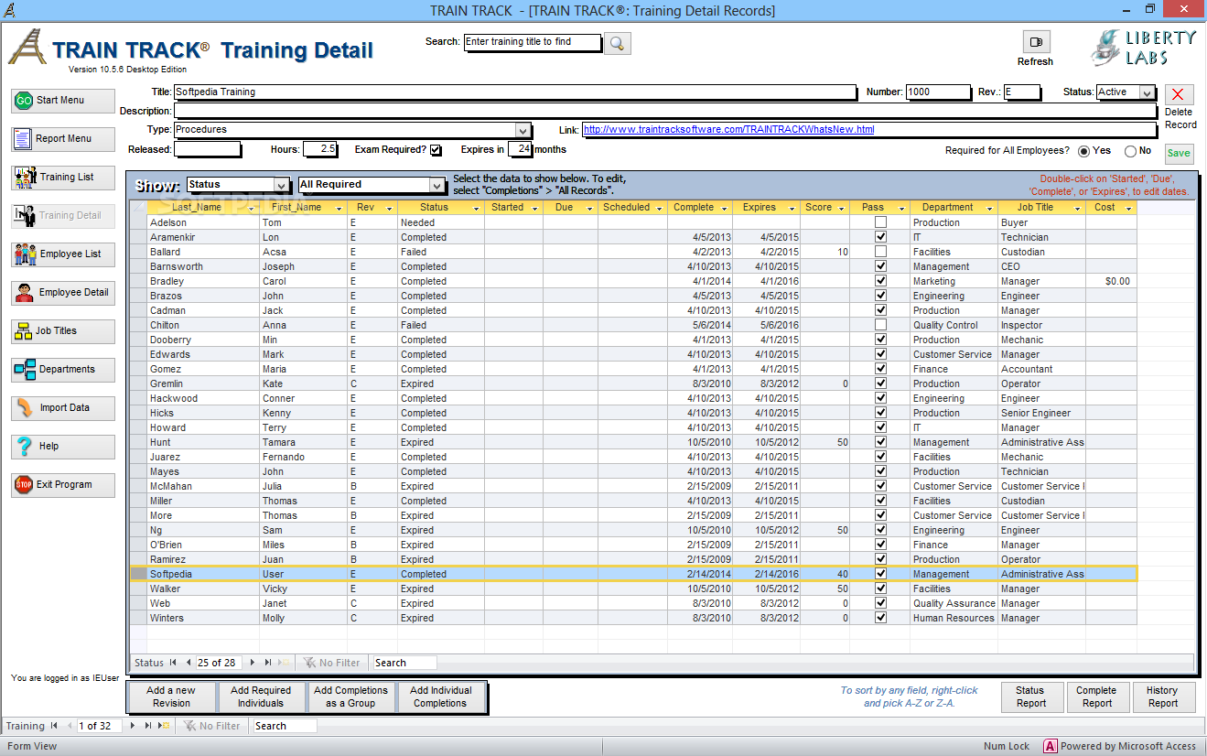Go to previous record in Status navigator

coord(189,663)
